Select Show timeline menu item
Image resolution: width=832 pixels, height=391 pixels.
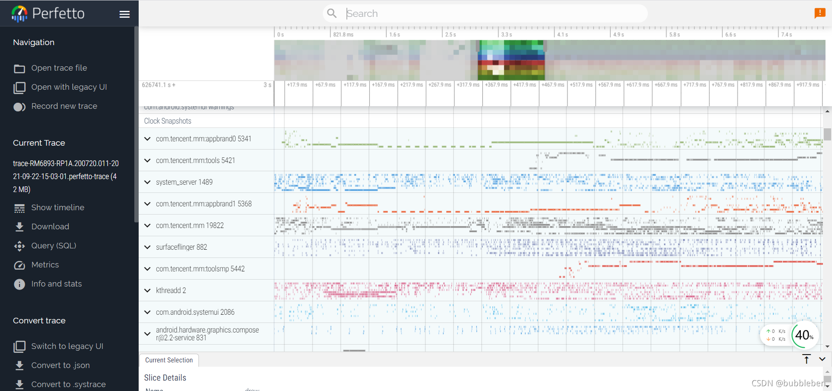pyautogui.click(x=58, y=208)
